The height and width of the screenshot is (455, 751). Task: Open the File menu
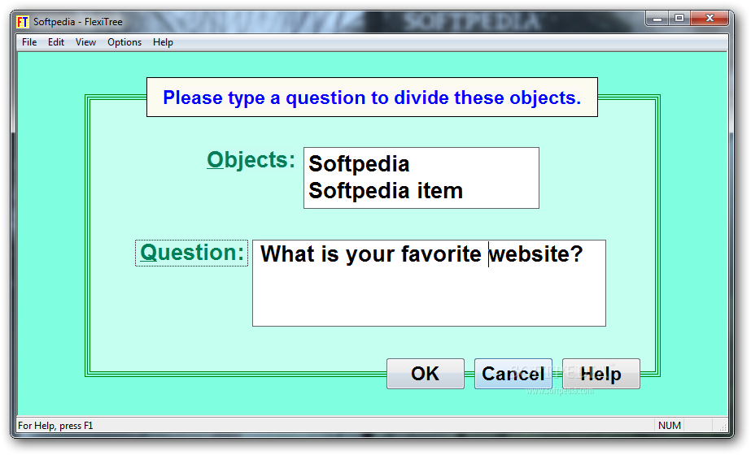[29, 42]
